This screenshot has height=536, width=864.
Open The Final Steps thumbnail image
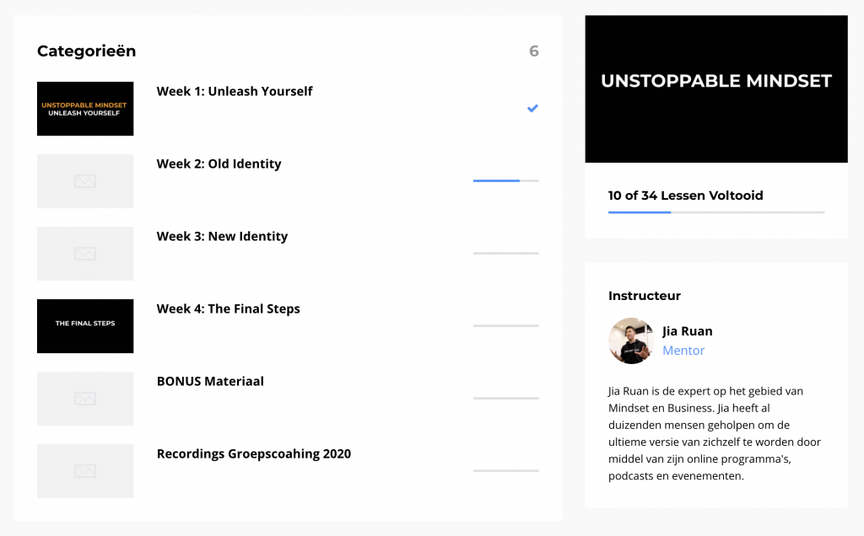pyautogui.click(x=85, y=326)
